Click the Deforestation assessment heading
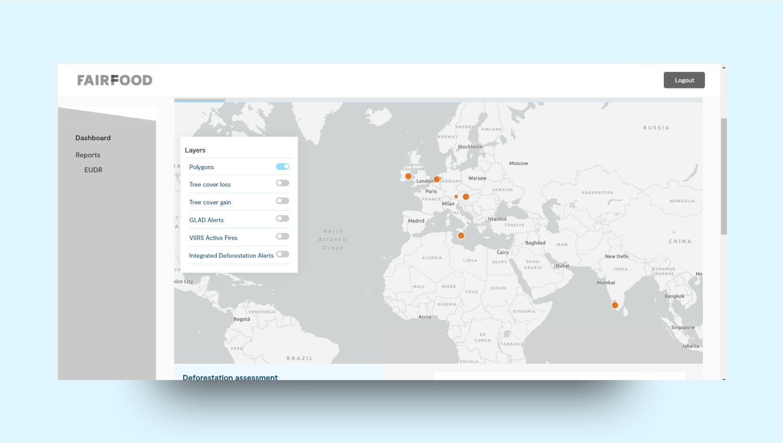Screen dimensions: 783x443 [230, 377]
